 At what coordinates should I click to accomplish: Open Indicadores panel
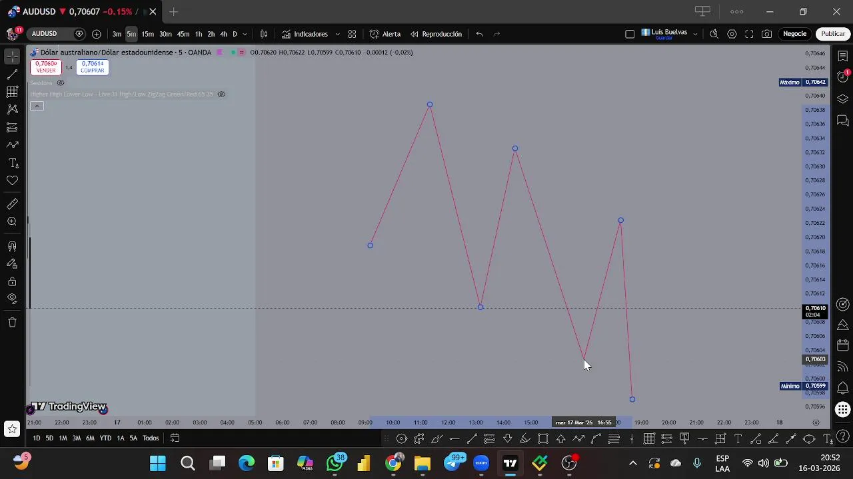305,34
